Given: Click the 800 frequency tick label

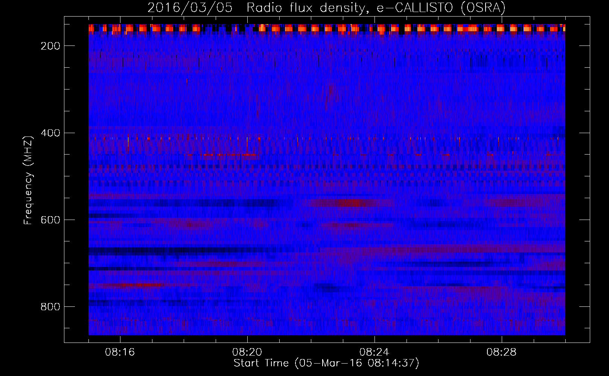Looking at the screenshot, I should (50, 307).
